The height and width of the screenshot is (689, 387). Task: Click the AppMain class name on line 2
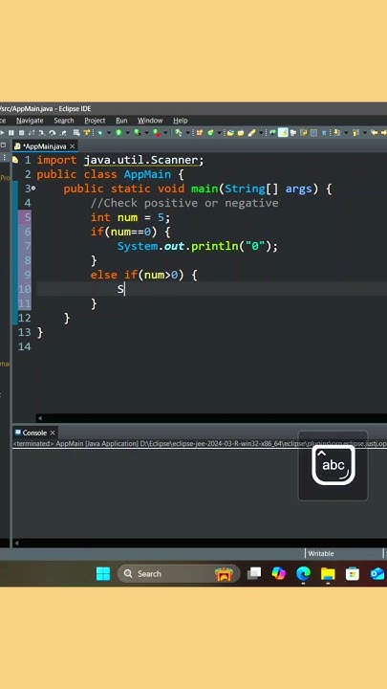147,174
